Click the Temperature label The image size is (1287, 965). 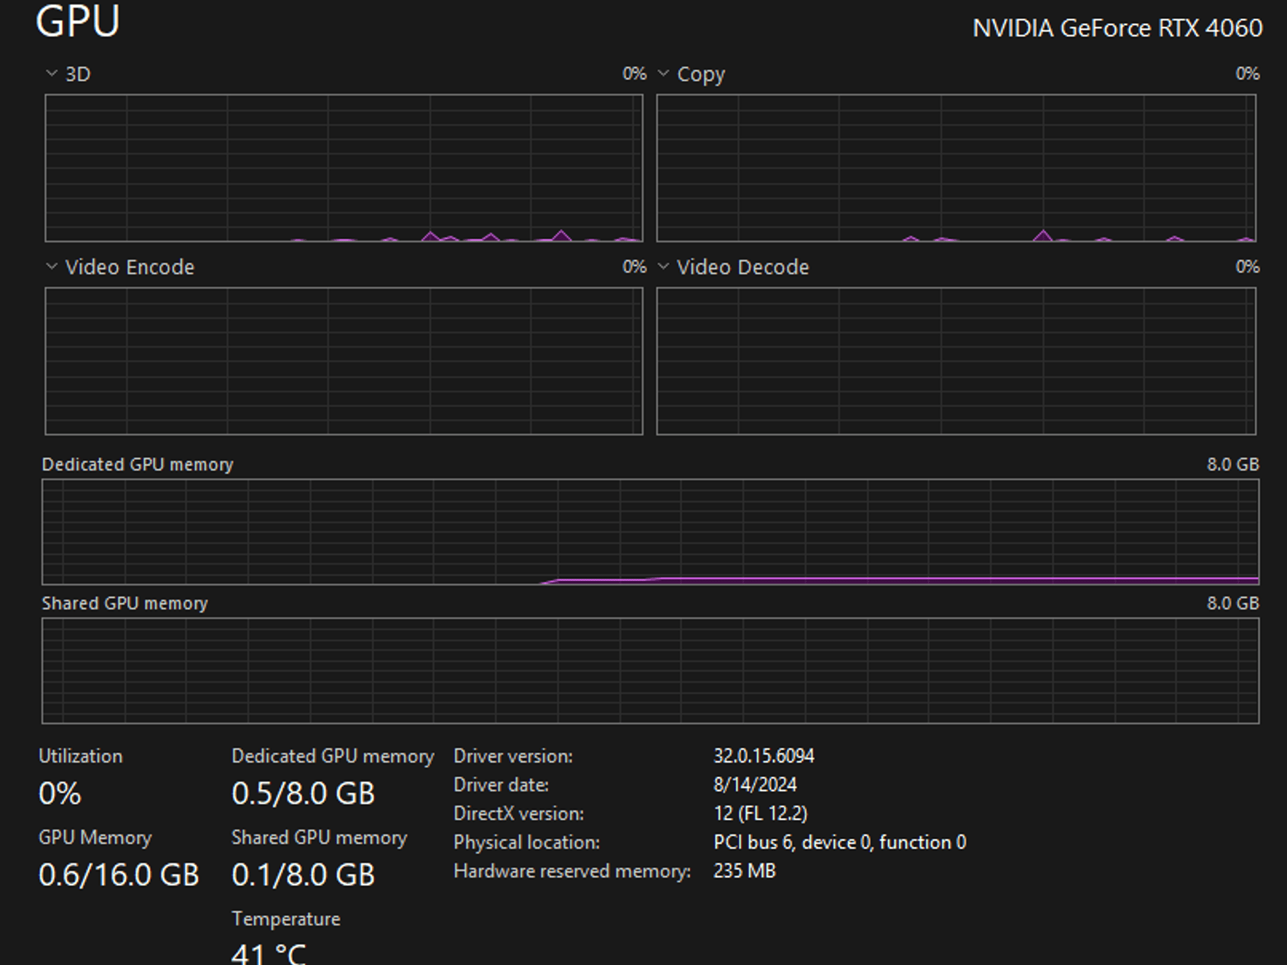286,919
